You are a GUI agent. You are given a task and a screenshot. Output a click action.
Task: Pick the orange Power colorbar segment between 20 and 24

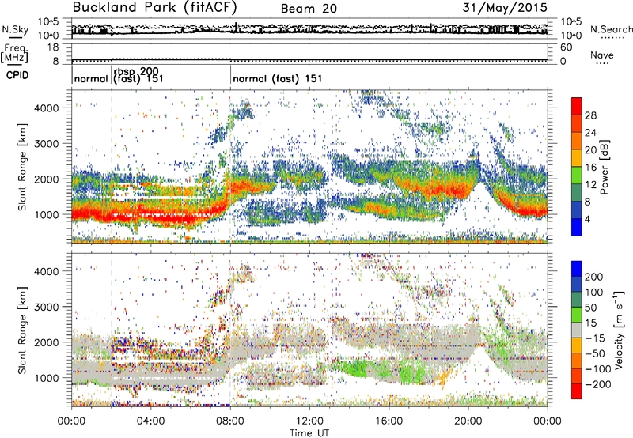click(577, 142)
